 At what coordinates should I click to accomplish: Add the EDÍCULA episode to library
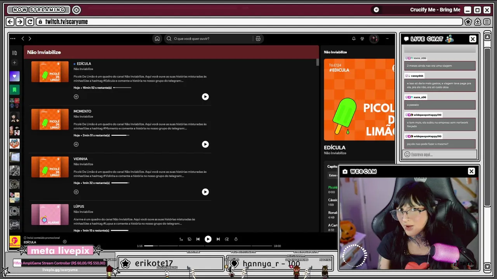pyautogui.click(x=76, y=97)
